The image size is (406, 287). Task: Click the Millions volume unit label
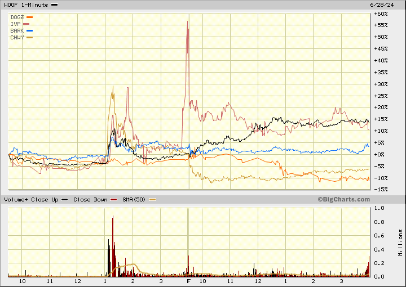400,243
